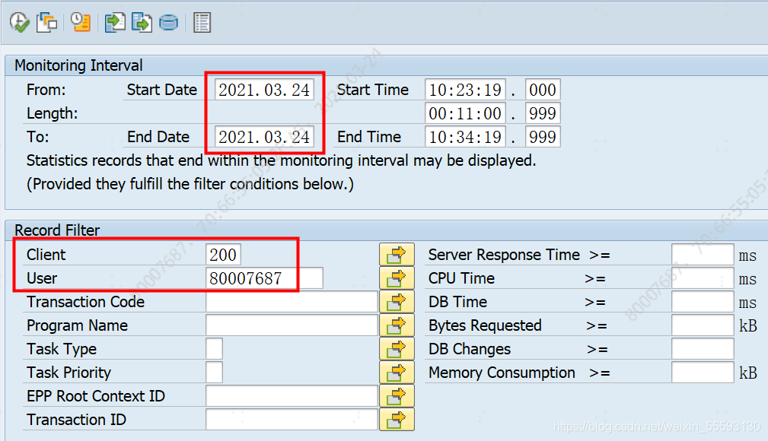Click the Transaction ID label
Screen dimensions: 768x441
[x=76, y=420]
